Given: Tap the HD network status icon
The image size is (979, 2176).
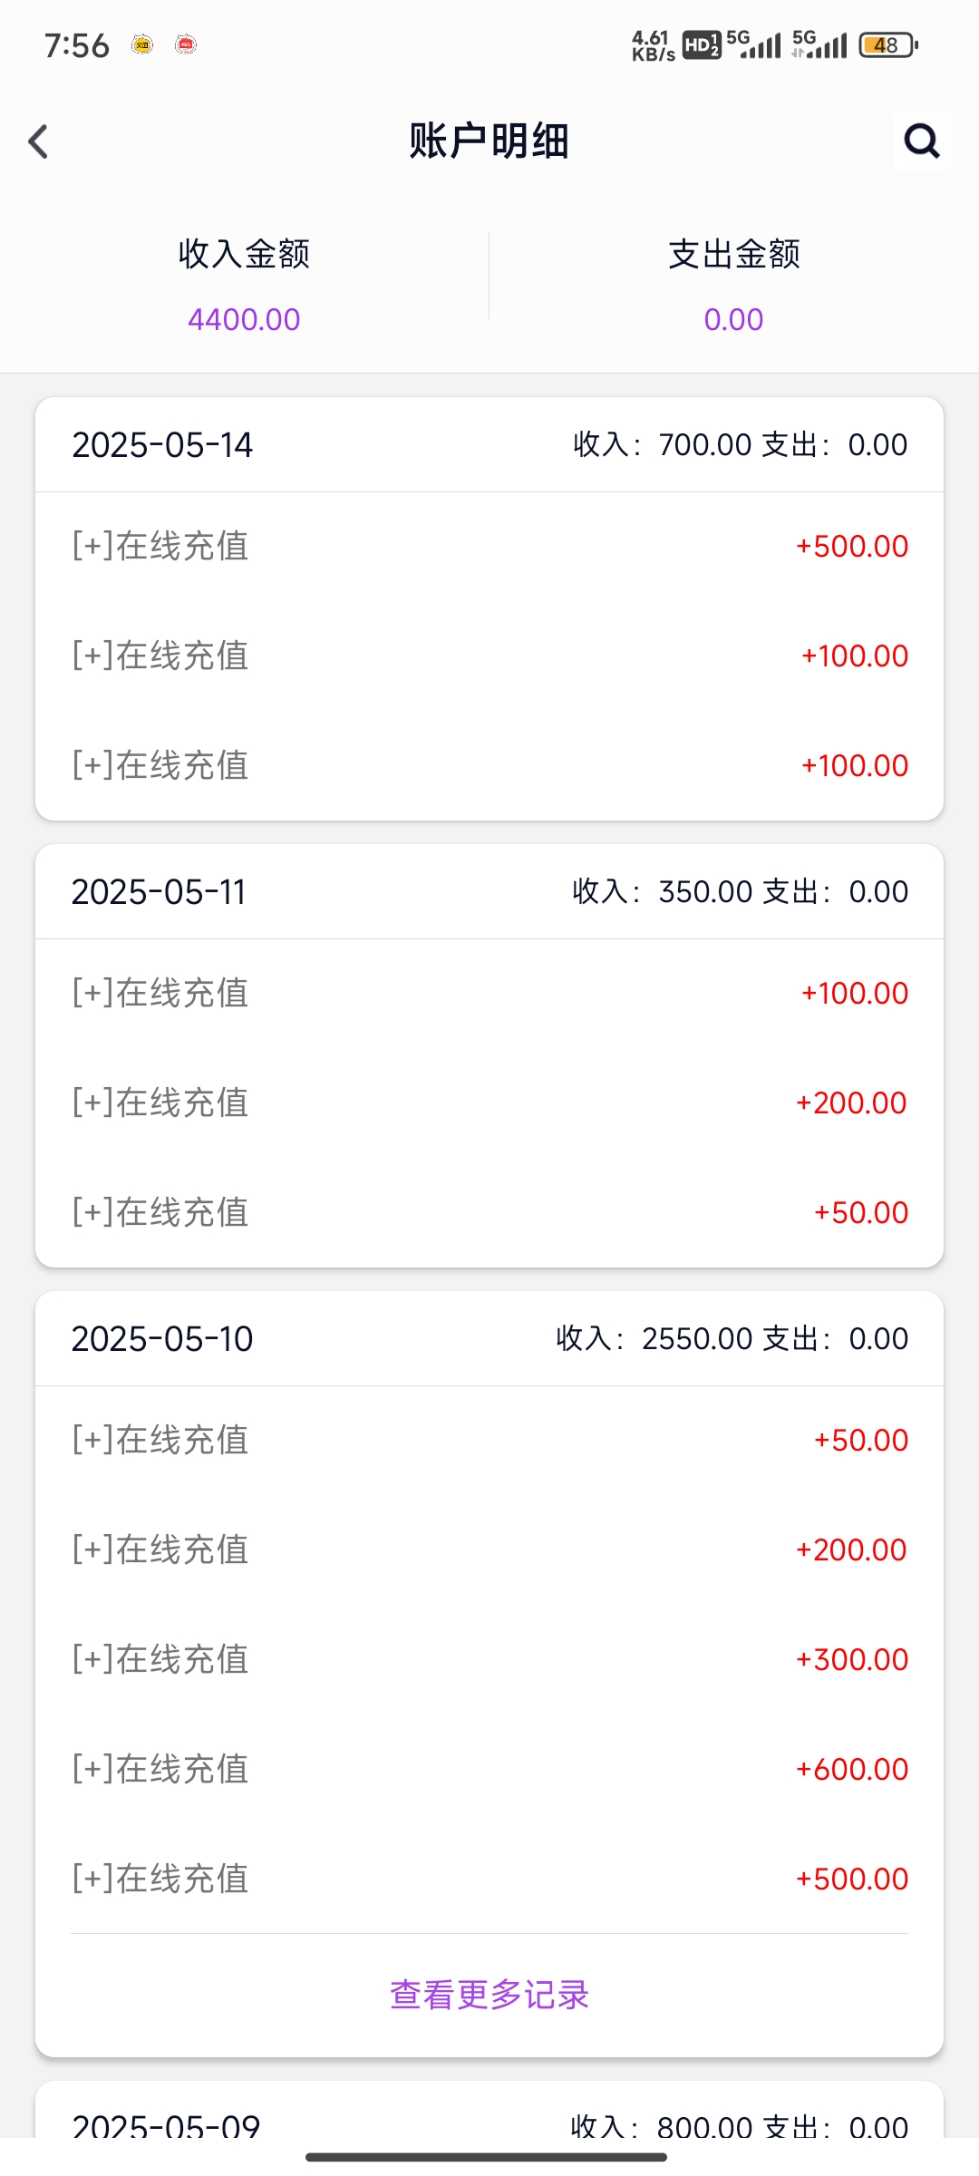Looking at the screenshot, I should coord(702,44).
